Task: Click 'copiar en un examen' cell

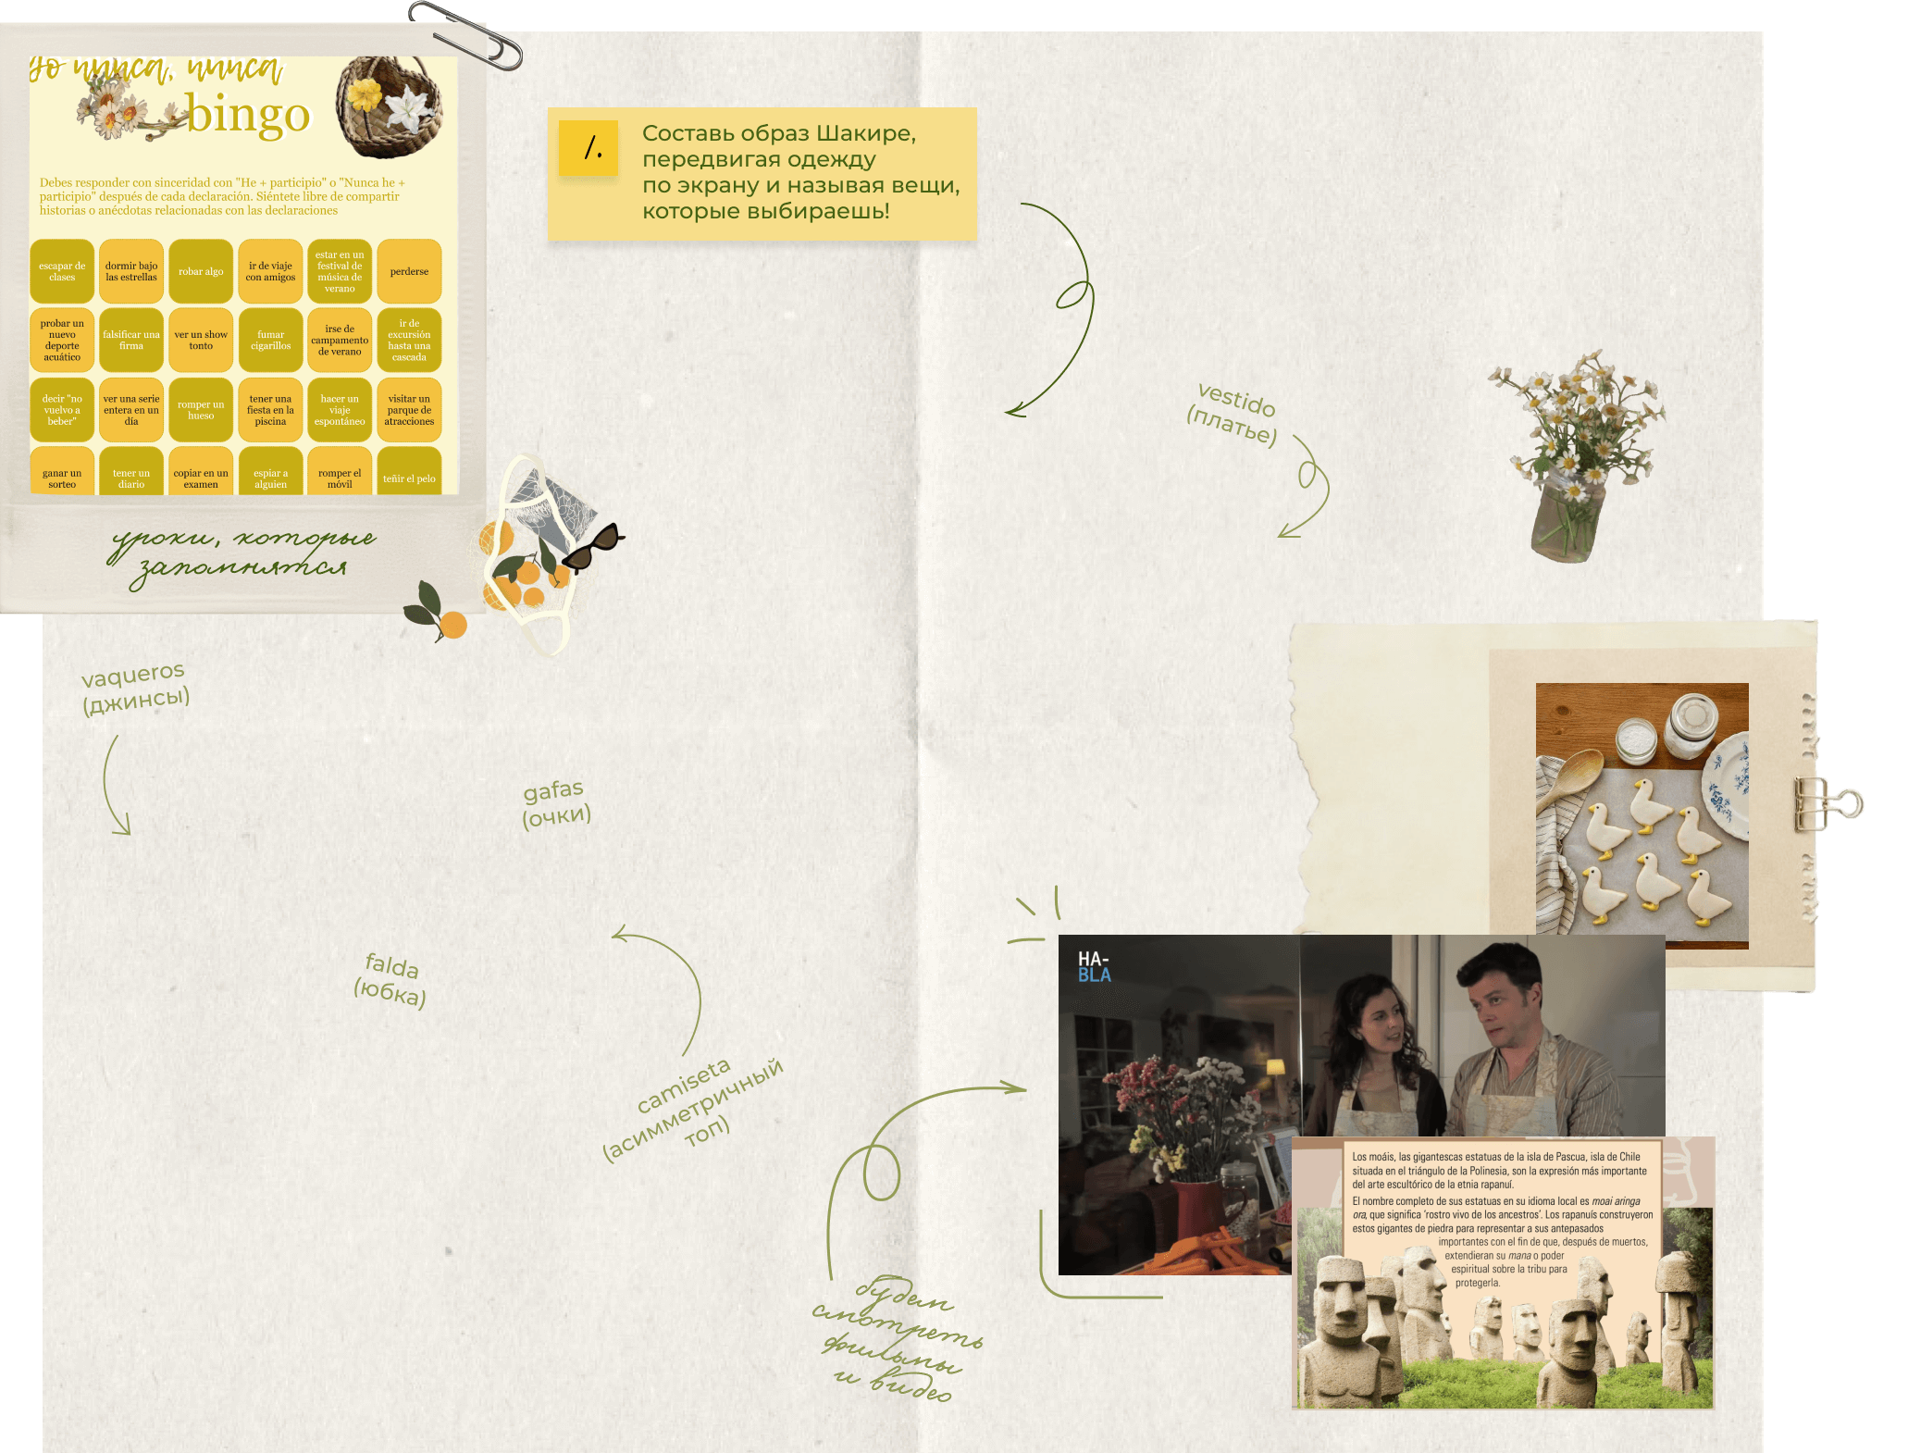Action: pos(201,471)
